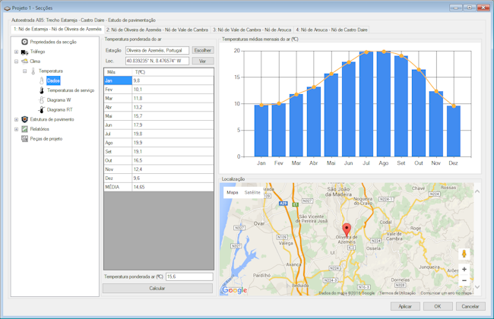Open the Diagrama RT icon
494x319 pixels.
pyautogui.click(x=42, y=109)
